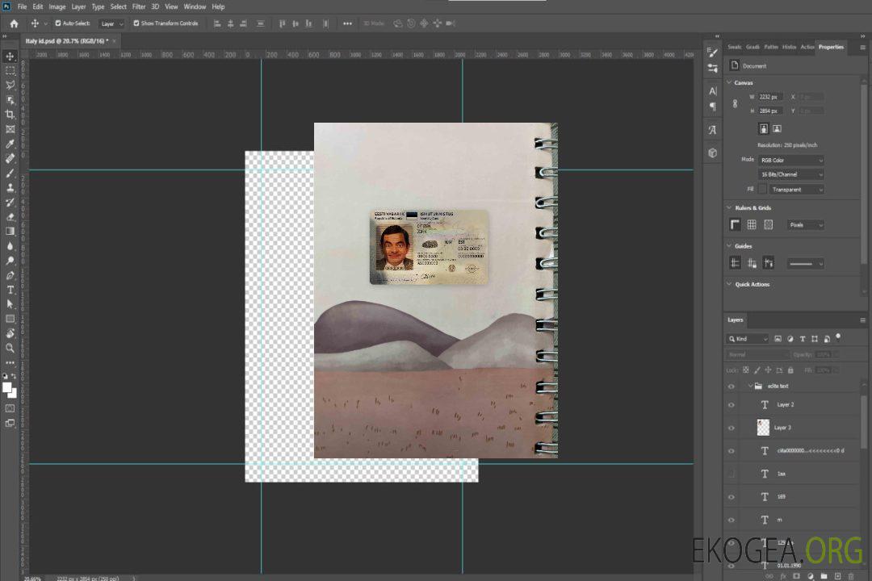This screenshot has width=872, height=581.
Task: Open the Character panel icon
Action: [x=712, y=90]
